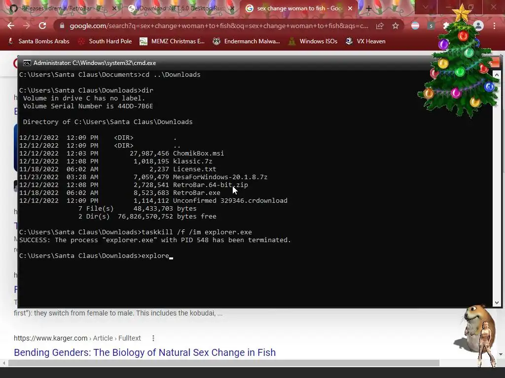Image resolution: width=505 pixels, height=378 pixels.
Task: Open Chrome three-dot menu
Action: point(494,26)
